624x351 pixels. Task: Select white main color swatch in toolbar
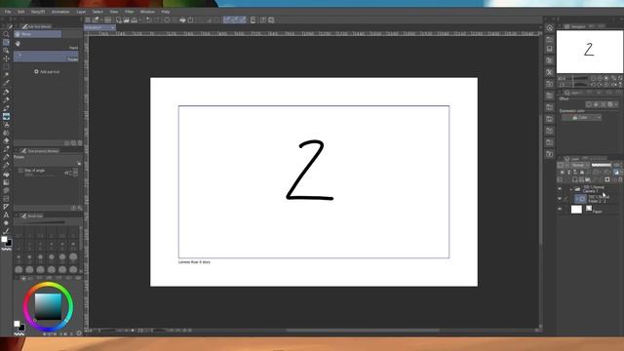point(4,239)
